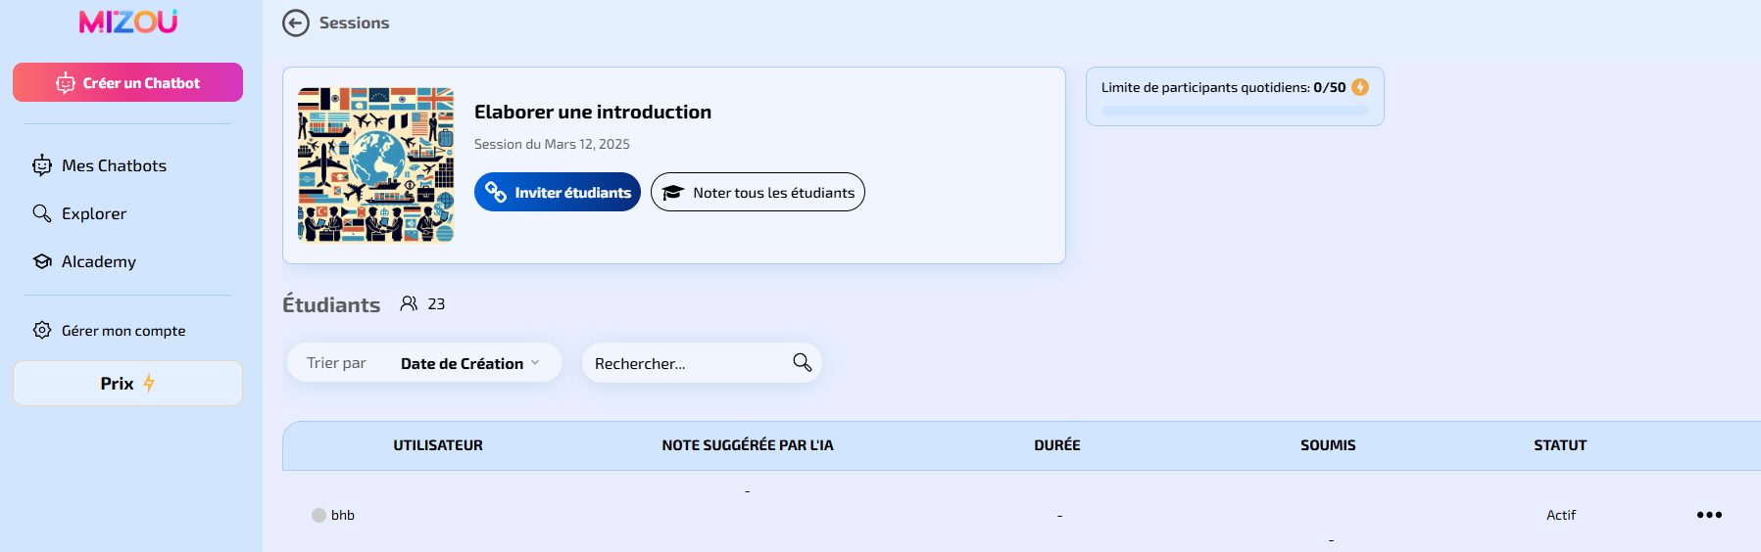The image size is (1761, 552).
Task: Click the search magnifier icon in Rechercher
Action: pyautogui.click(x=802, y=363)
